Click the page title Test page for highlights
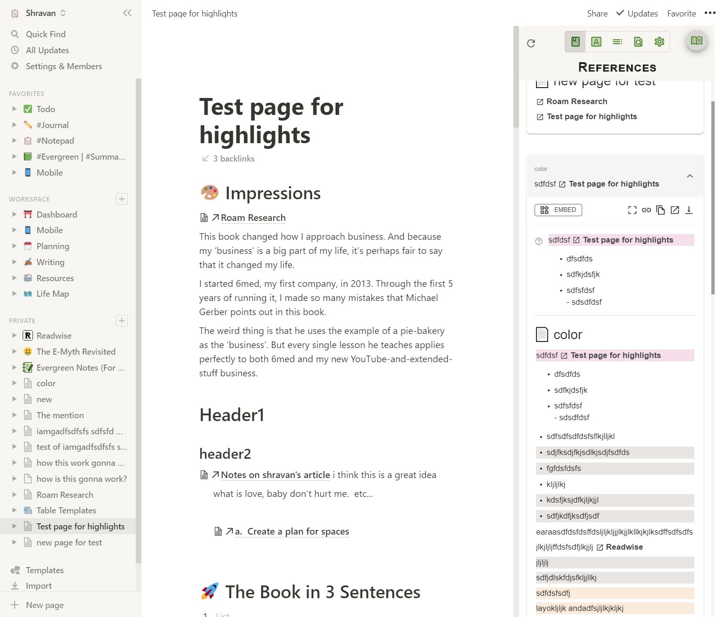Viewport: 725px width, 617px height. [x=271, y=121]
